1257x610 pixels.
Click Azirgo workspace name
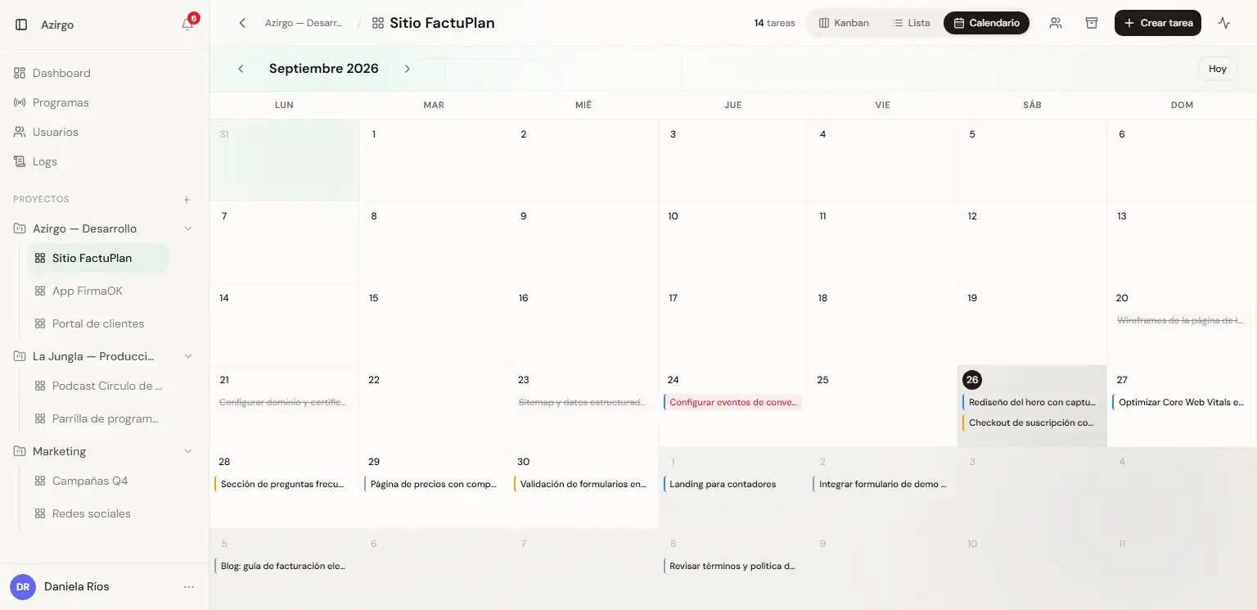pyautogui.click(x=57, y=25)
